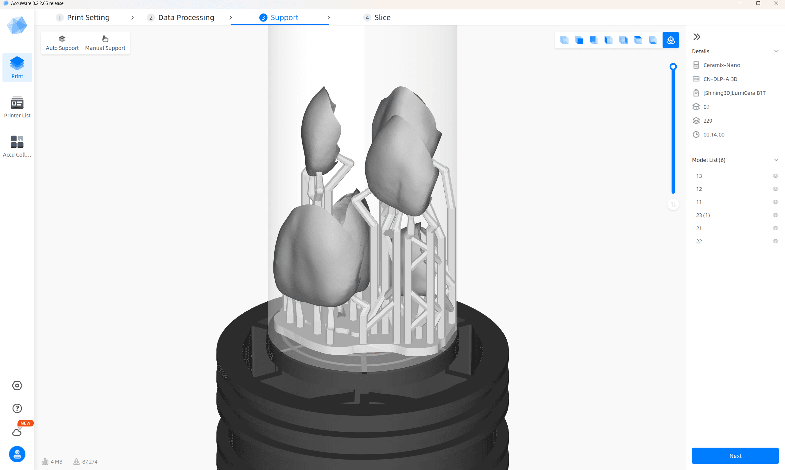Viewport: 785px width, 470px height.
Task: Open the Auto Support tool
Action: coord(62,43)
